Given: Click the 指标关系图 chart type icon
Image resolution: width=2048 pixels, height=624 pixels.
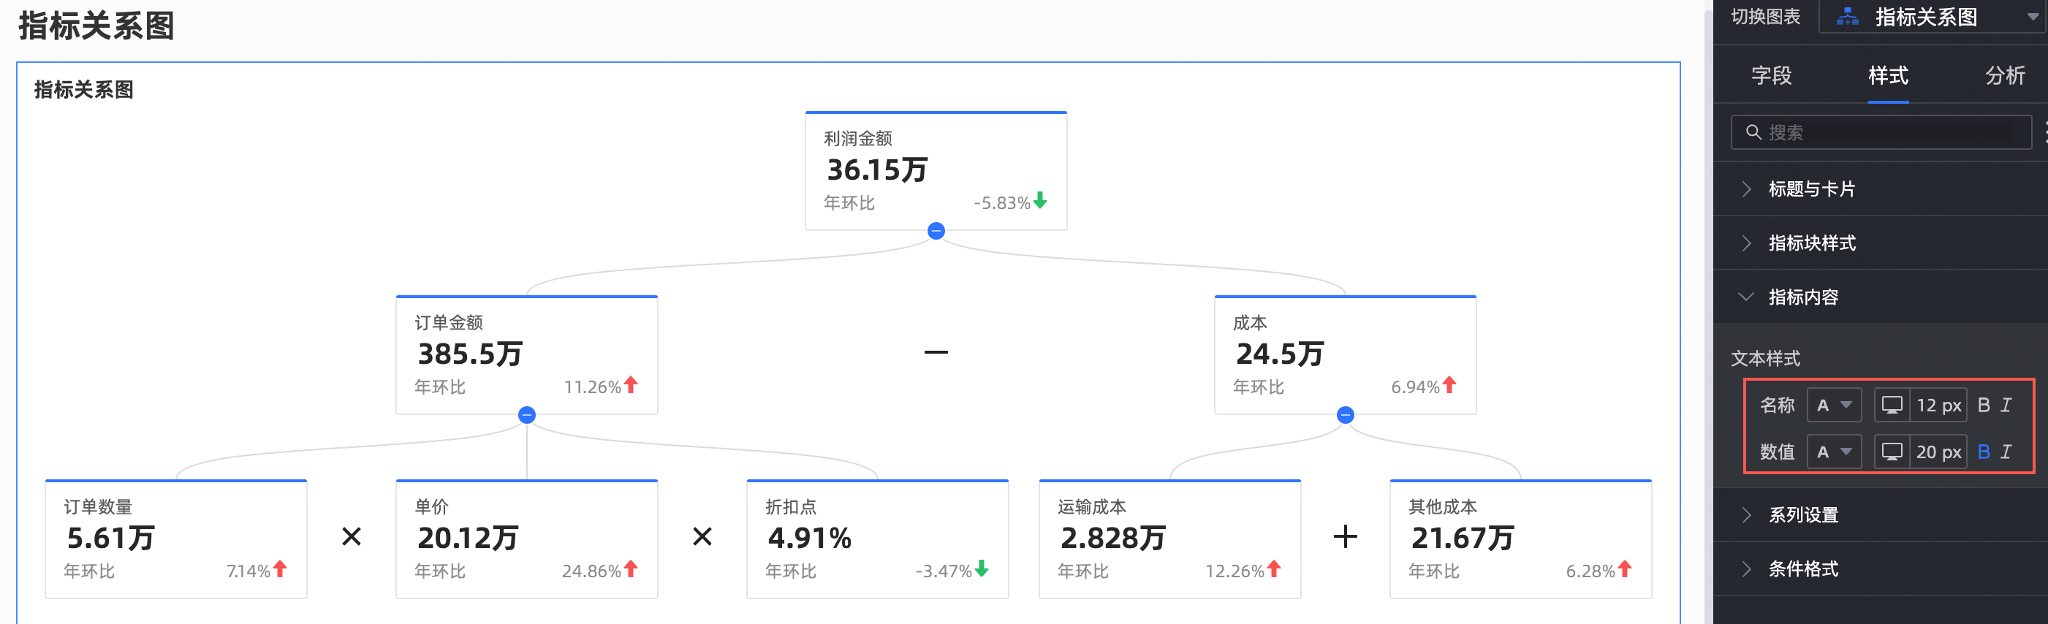Looking at the screenshot, I should (x=1847, y=17).
